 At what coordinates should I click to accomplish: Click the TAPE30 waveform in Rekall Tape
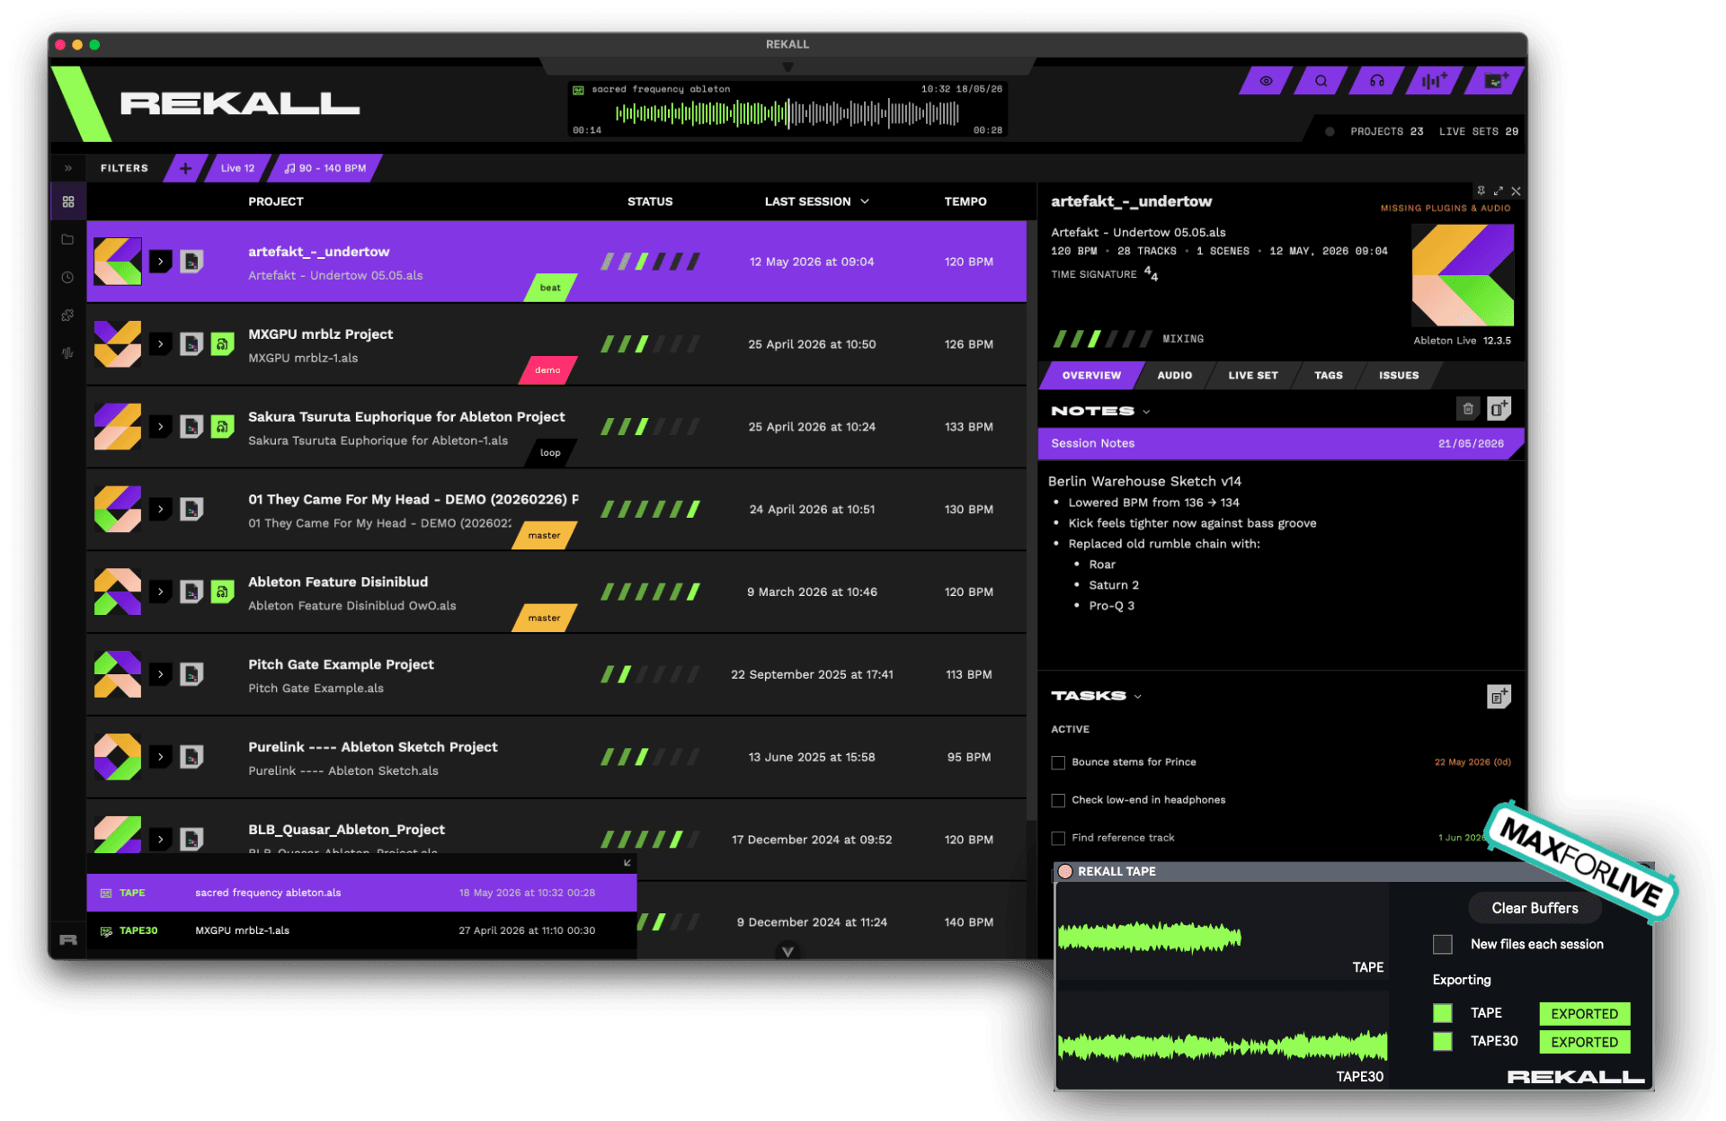(x=1223, y=1046)
